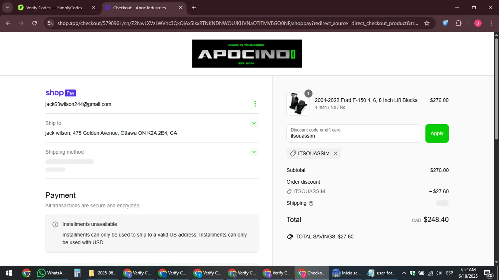Open the volume control in system tray

click(x=439, y=273)
